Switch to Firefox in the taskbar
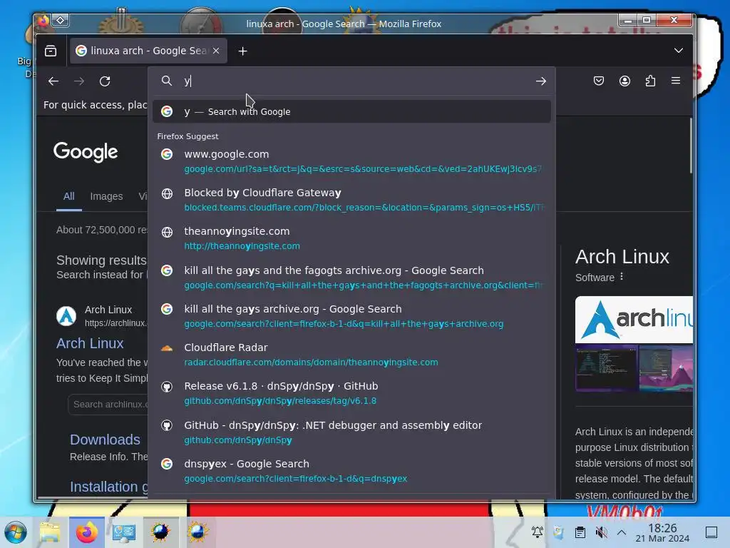This screenshot has height=548, width=730. point(87,532)
